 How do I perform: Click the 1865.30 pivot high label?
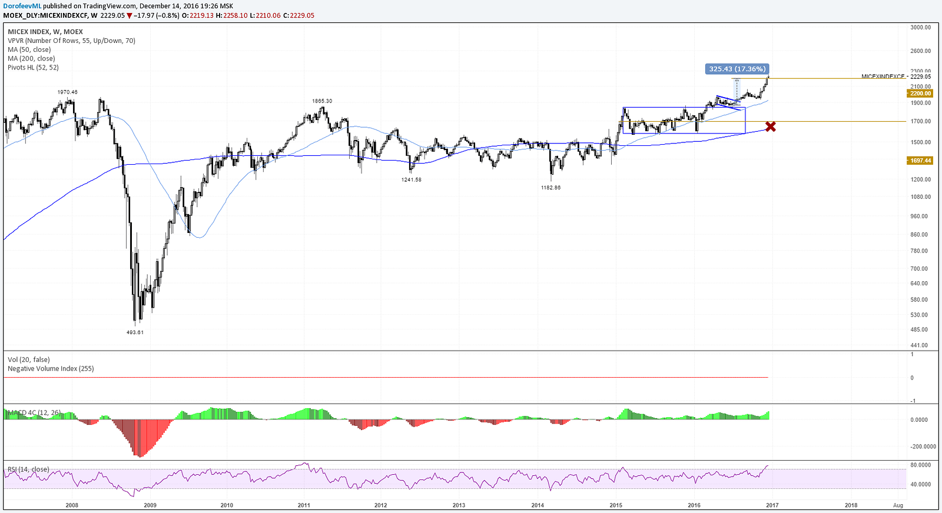click(x=322, y=101)
